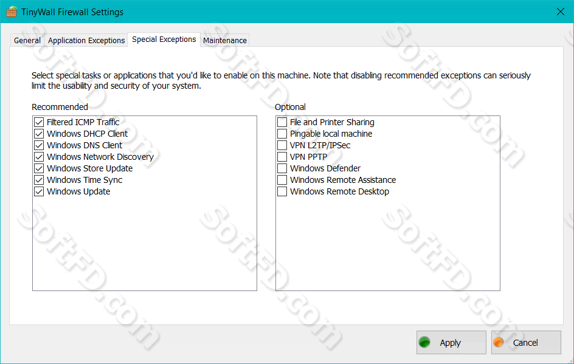The height and width of the screenshot is (364, 574).
Task: Toggle the Windows Store Update checkbox
Action: [39, 168]
